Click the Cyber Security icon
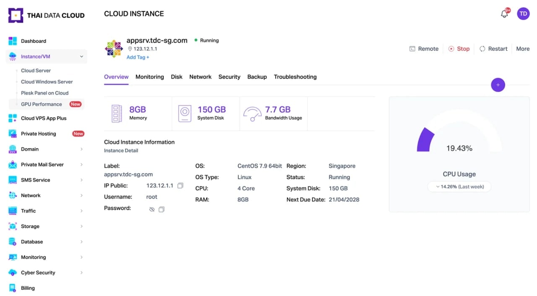This screenshot has height=296, width=537. tap(13, 273)
